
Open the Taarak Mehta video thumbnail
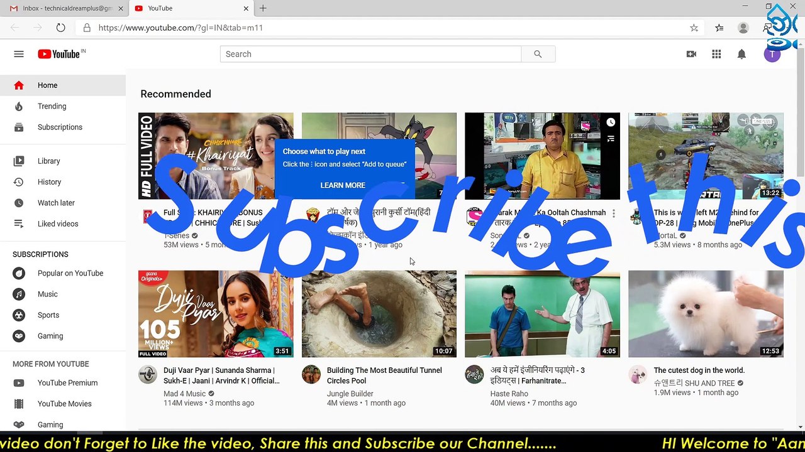(542, 156)
